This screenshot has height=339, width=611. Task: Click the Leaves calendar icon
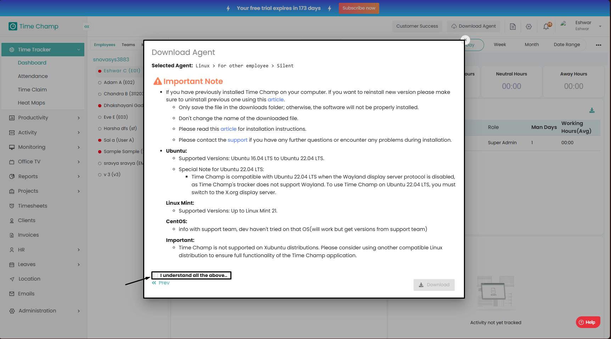pyautogui.click(x=12, y=265)
